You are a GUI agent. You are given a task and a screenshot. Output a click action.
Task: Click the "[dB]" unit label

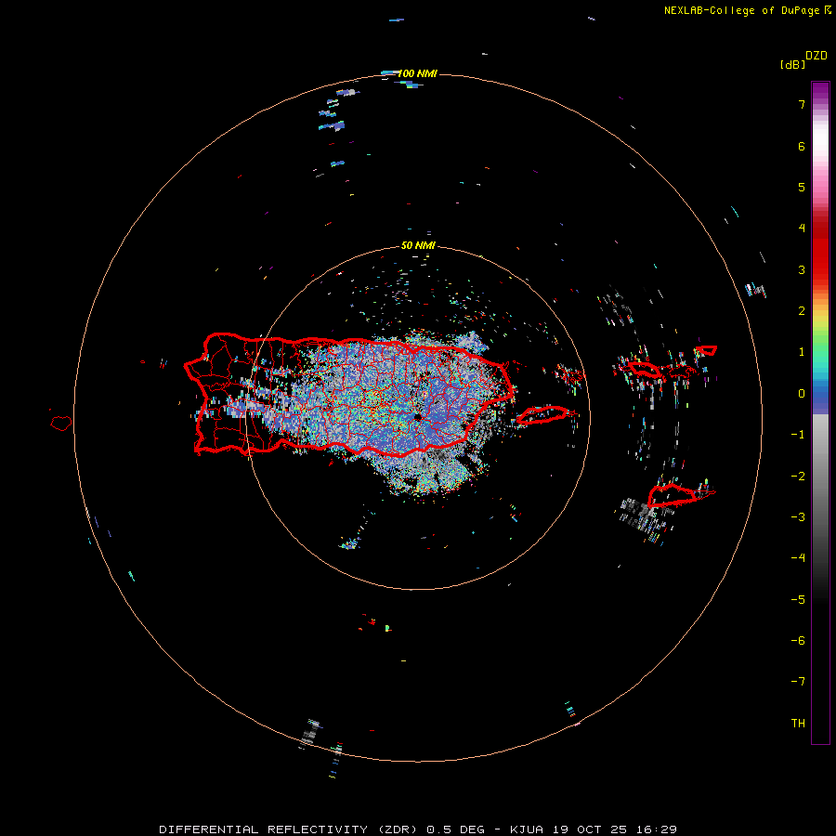[792, 64]
